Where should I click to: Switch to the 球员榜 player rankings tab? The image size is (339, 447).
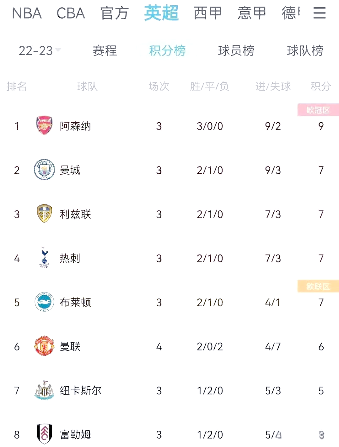tap(237, 51)
